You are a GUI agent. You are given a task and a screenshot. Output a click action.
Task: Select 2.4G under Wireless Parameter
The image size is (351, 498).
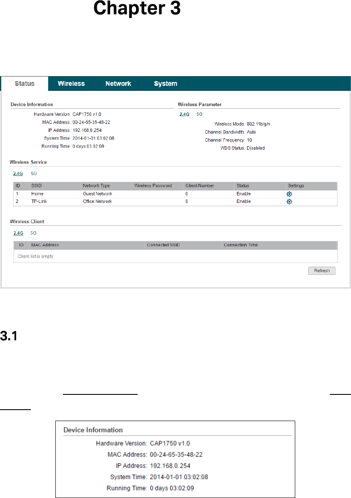click(185, 114)
